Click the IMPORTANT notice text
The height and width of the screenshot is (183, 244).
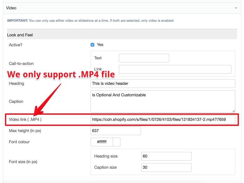coord(90,21)
